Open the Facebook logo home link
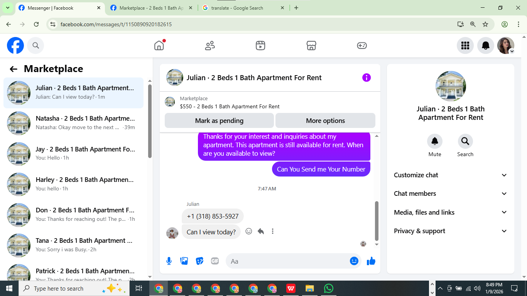The width and height of the screenshot is (527, 296). (15, 45)
